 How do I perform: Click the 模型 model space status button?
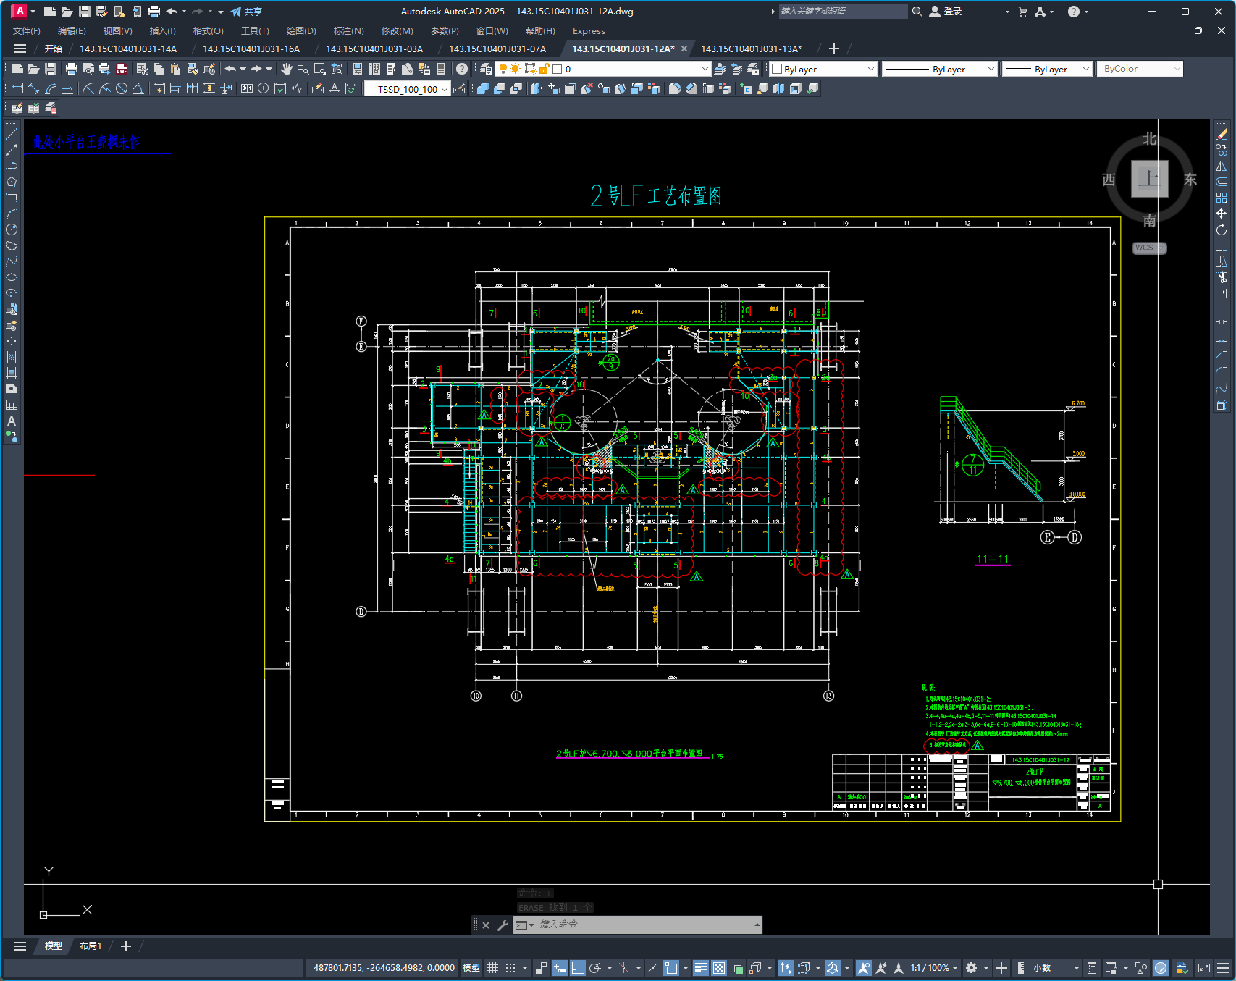coord(471,968)
